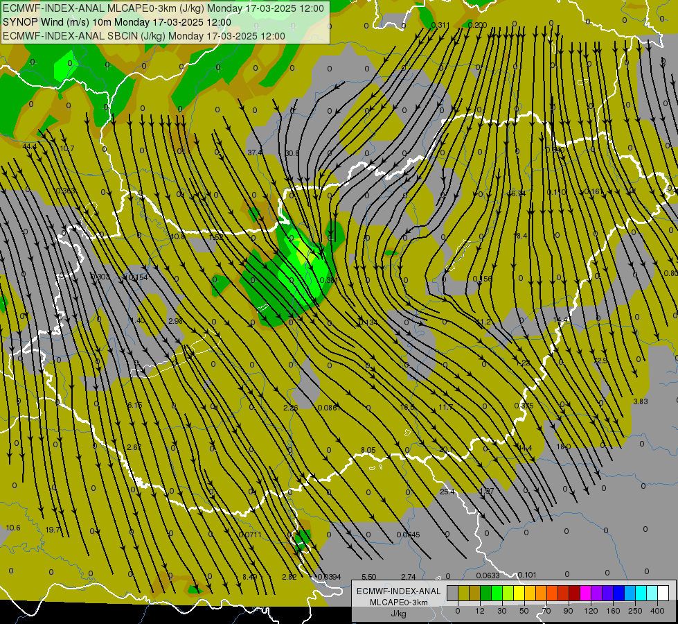The height and width of the screenshot is (624, 678).
Task: Click the '11.7' value on the map
Action: point(445,407)
